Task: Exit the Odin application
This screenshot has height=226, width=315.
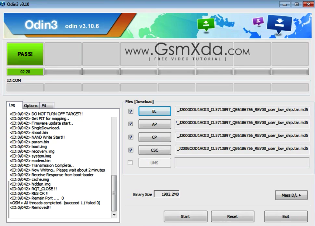Action: 286,216
